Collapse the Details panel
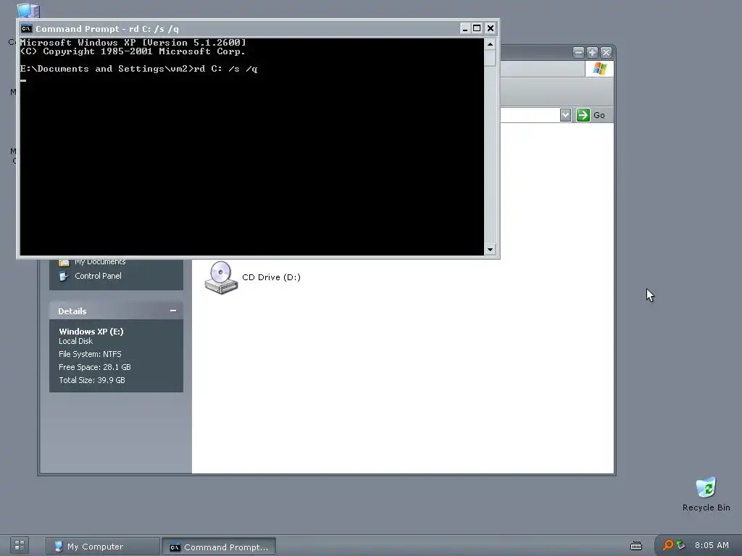Screen dimensions: 742x556 point(173,311)
